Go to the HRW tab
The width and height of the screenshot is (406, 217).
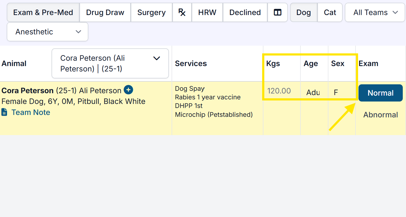207,12
